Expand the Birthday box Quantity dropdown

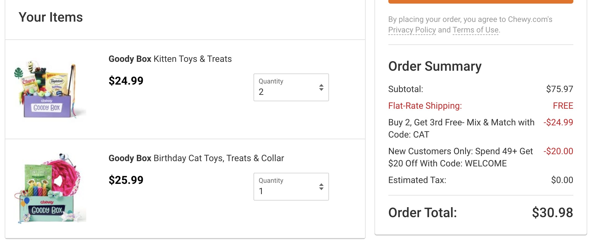click(291, 187)
